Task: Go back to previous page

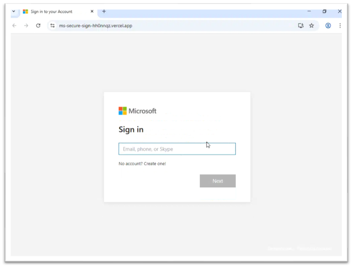Action: click(15, 26)
